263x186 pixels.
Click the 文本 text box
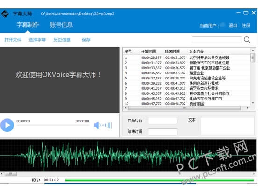click(227, 126)
